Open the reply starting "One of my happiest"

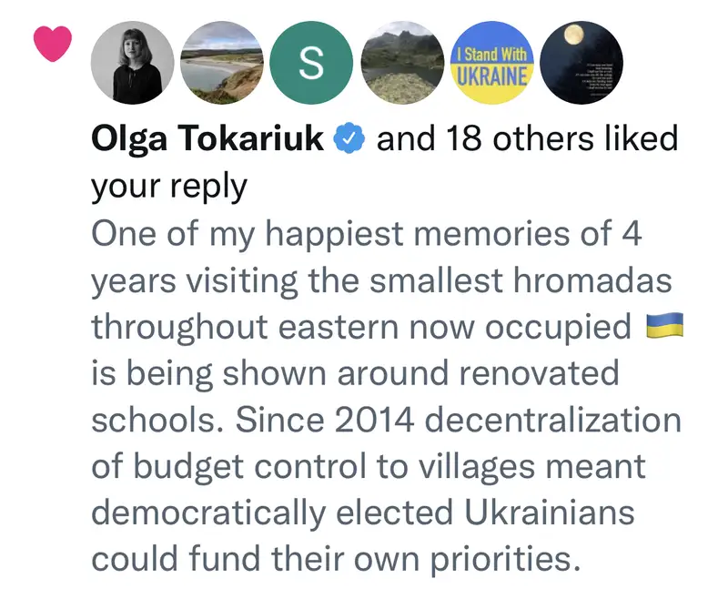click(366, 233)
